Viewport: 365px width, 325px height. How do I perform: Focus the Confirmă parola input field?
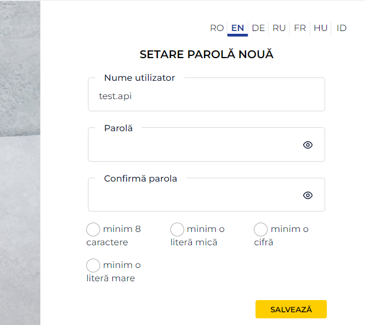pos(194,195)
